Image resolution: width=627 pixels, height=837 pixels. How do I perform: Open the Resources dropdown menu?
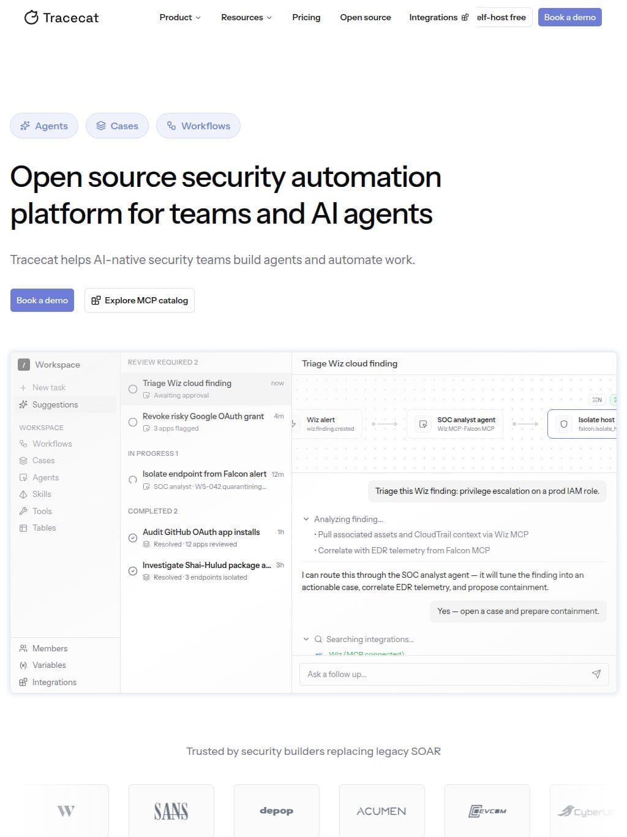[246, 17]
